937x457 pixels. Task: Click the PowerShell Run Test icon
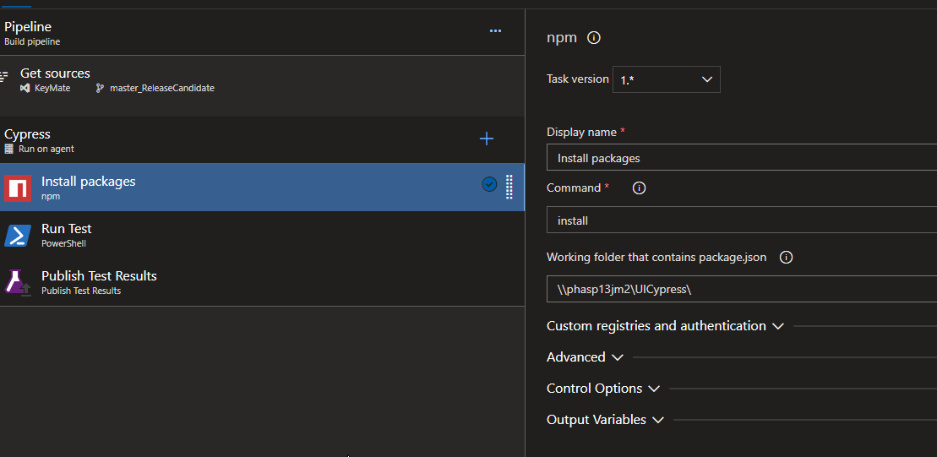coord(18,235)
